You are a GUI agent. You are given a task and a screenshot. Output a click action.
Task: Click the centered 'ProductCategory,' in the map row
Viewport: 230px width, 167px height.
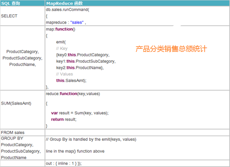22,52
